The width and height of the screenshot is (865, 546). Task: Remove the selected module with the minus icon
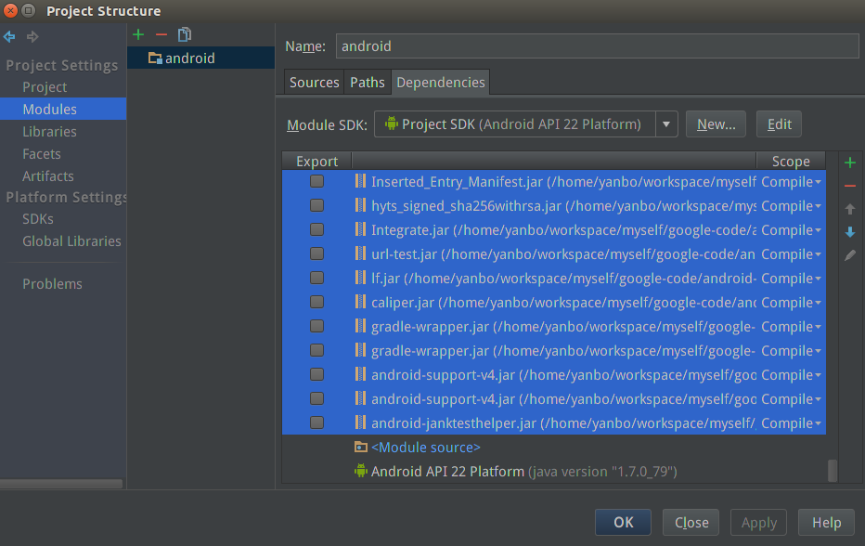click(161, 34)
